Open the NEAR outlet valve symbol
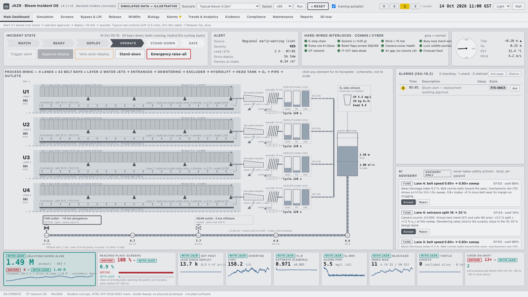The image size is (528, 297). click(198, 228)
